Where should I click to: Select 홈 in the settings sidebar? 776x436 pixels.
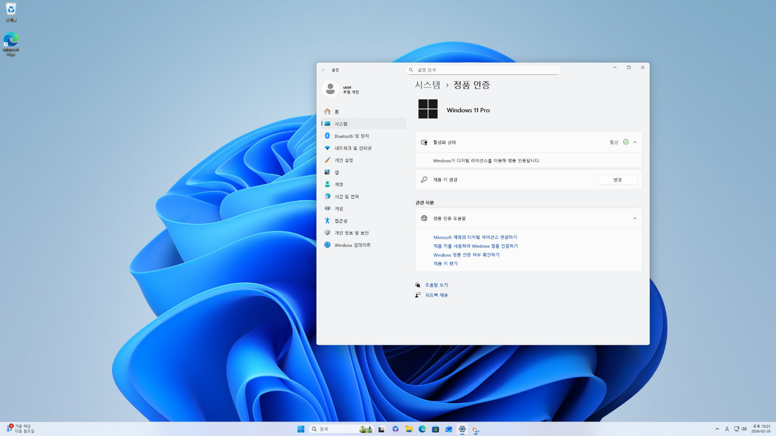pos(336,112)
